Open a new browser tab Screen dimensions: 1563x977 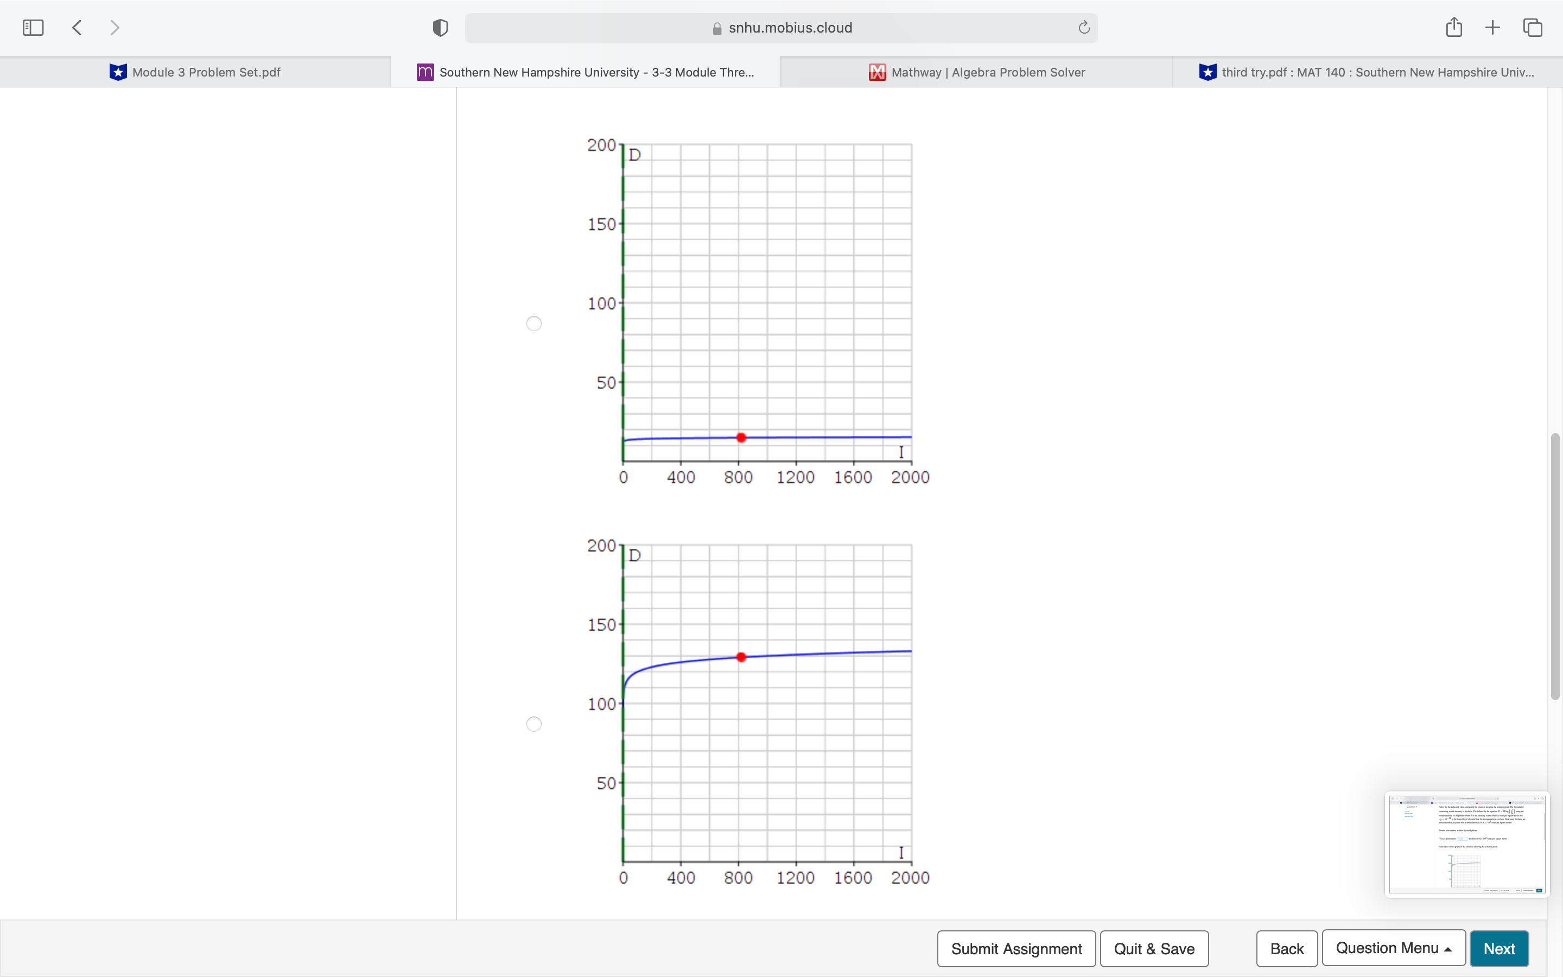(x=1492, y=27)
